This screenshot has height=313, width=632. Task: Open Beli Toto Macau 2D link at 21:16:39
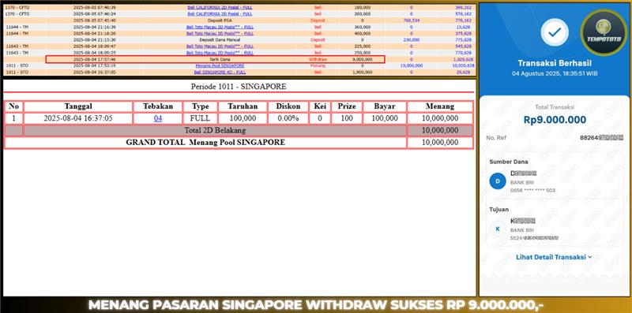(220, 27)
